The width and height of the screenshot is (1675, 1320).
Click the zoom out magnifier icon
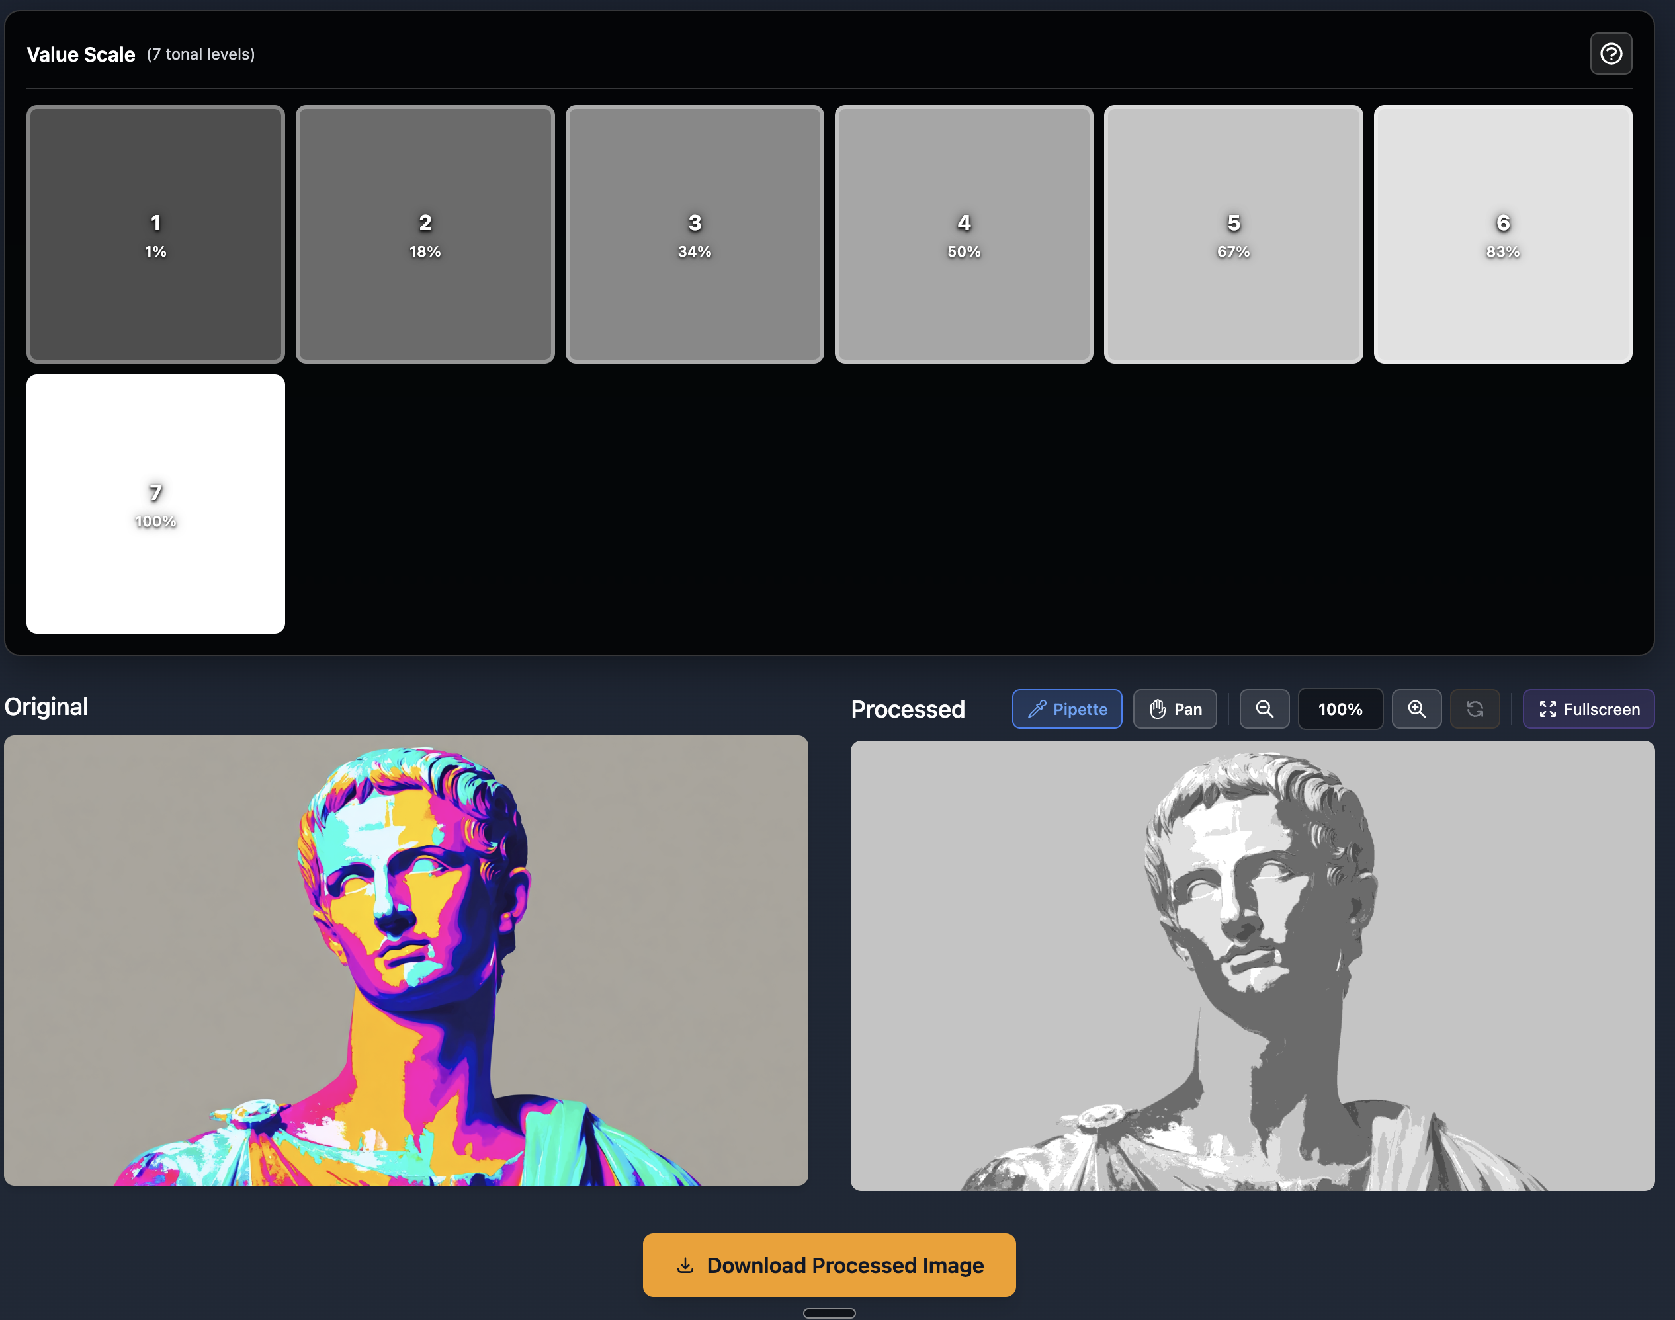click(x=1264, y=709)
